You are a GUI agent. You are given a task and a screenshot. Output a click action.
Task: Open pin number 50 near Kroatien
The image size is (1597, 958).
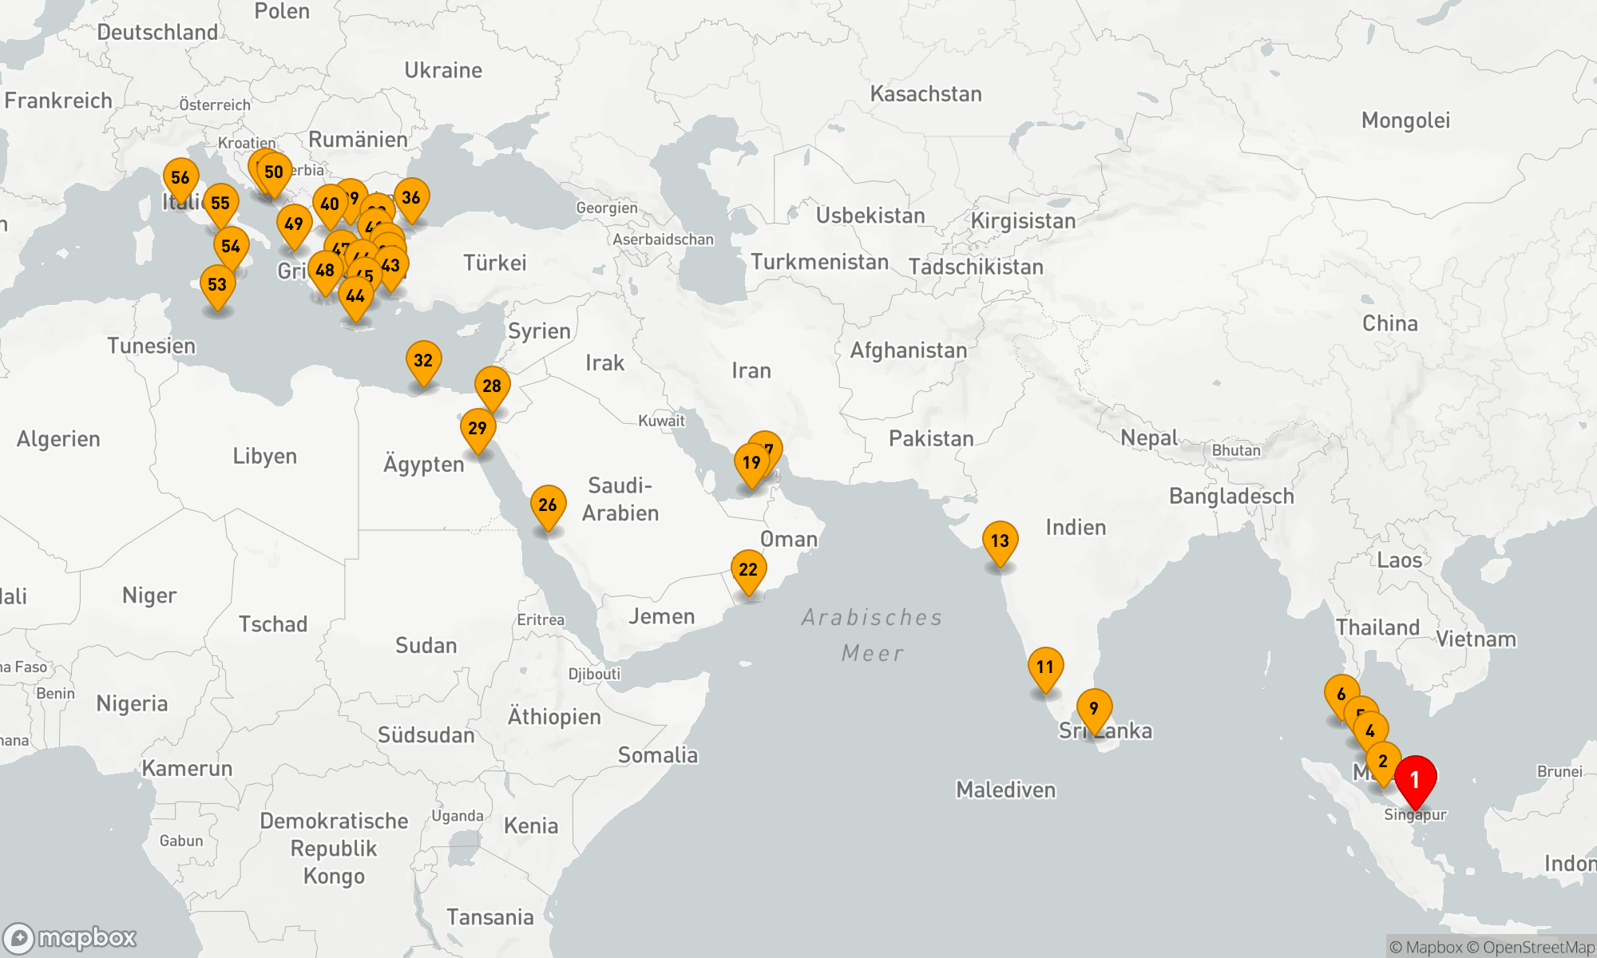[274, 172]
